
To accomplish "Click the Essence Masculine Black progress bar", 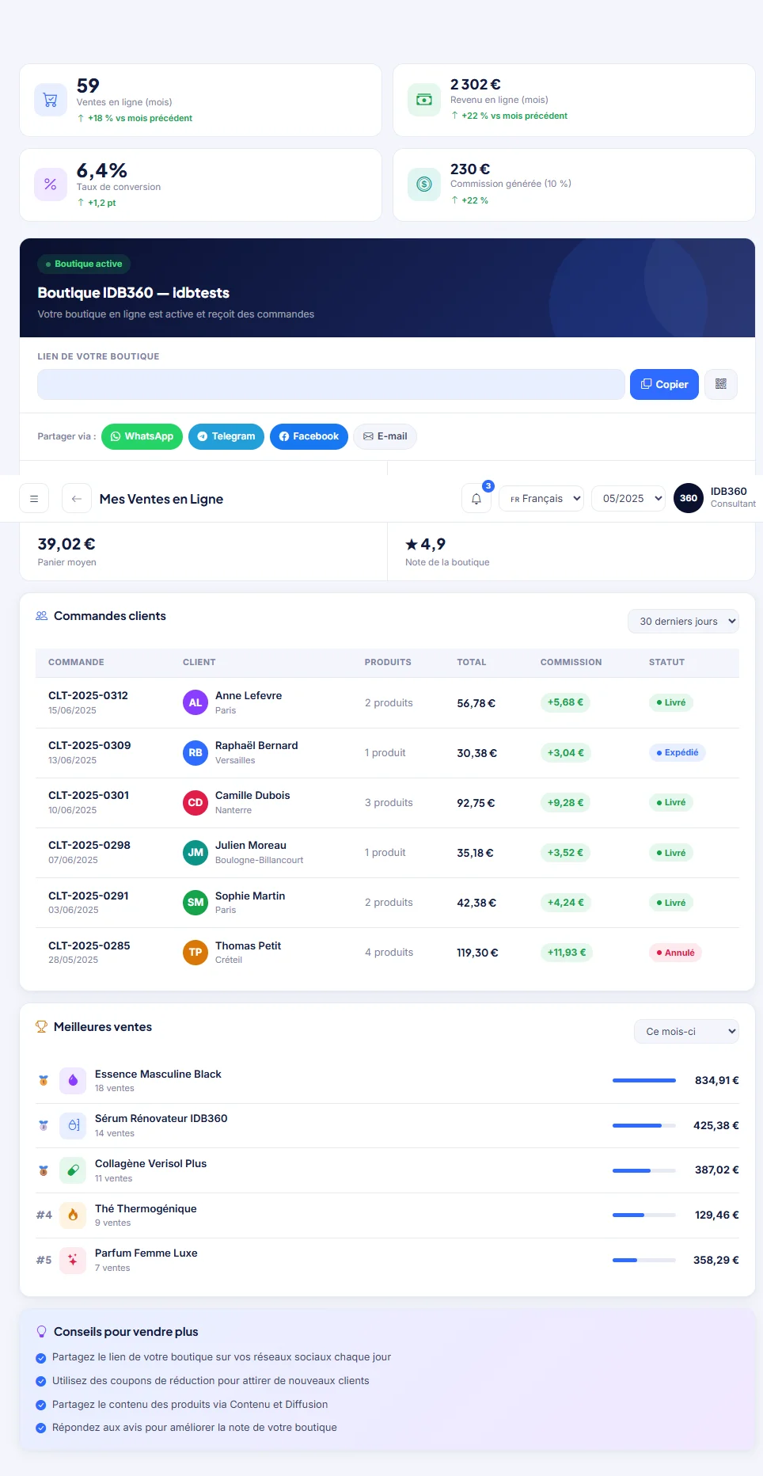I will coord(644,1080).
